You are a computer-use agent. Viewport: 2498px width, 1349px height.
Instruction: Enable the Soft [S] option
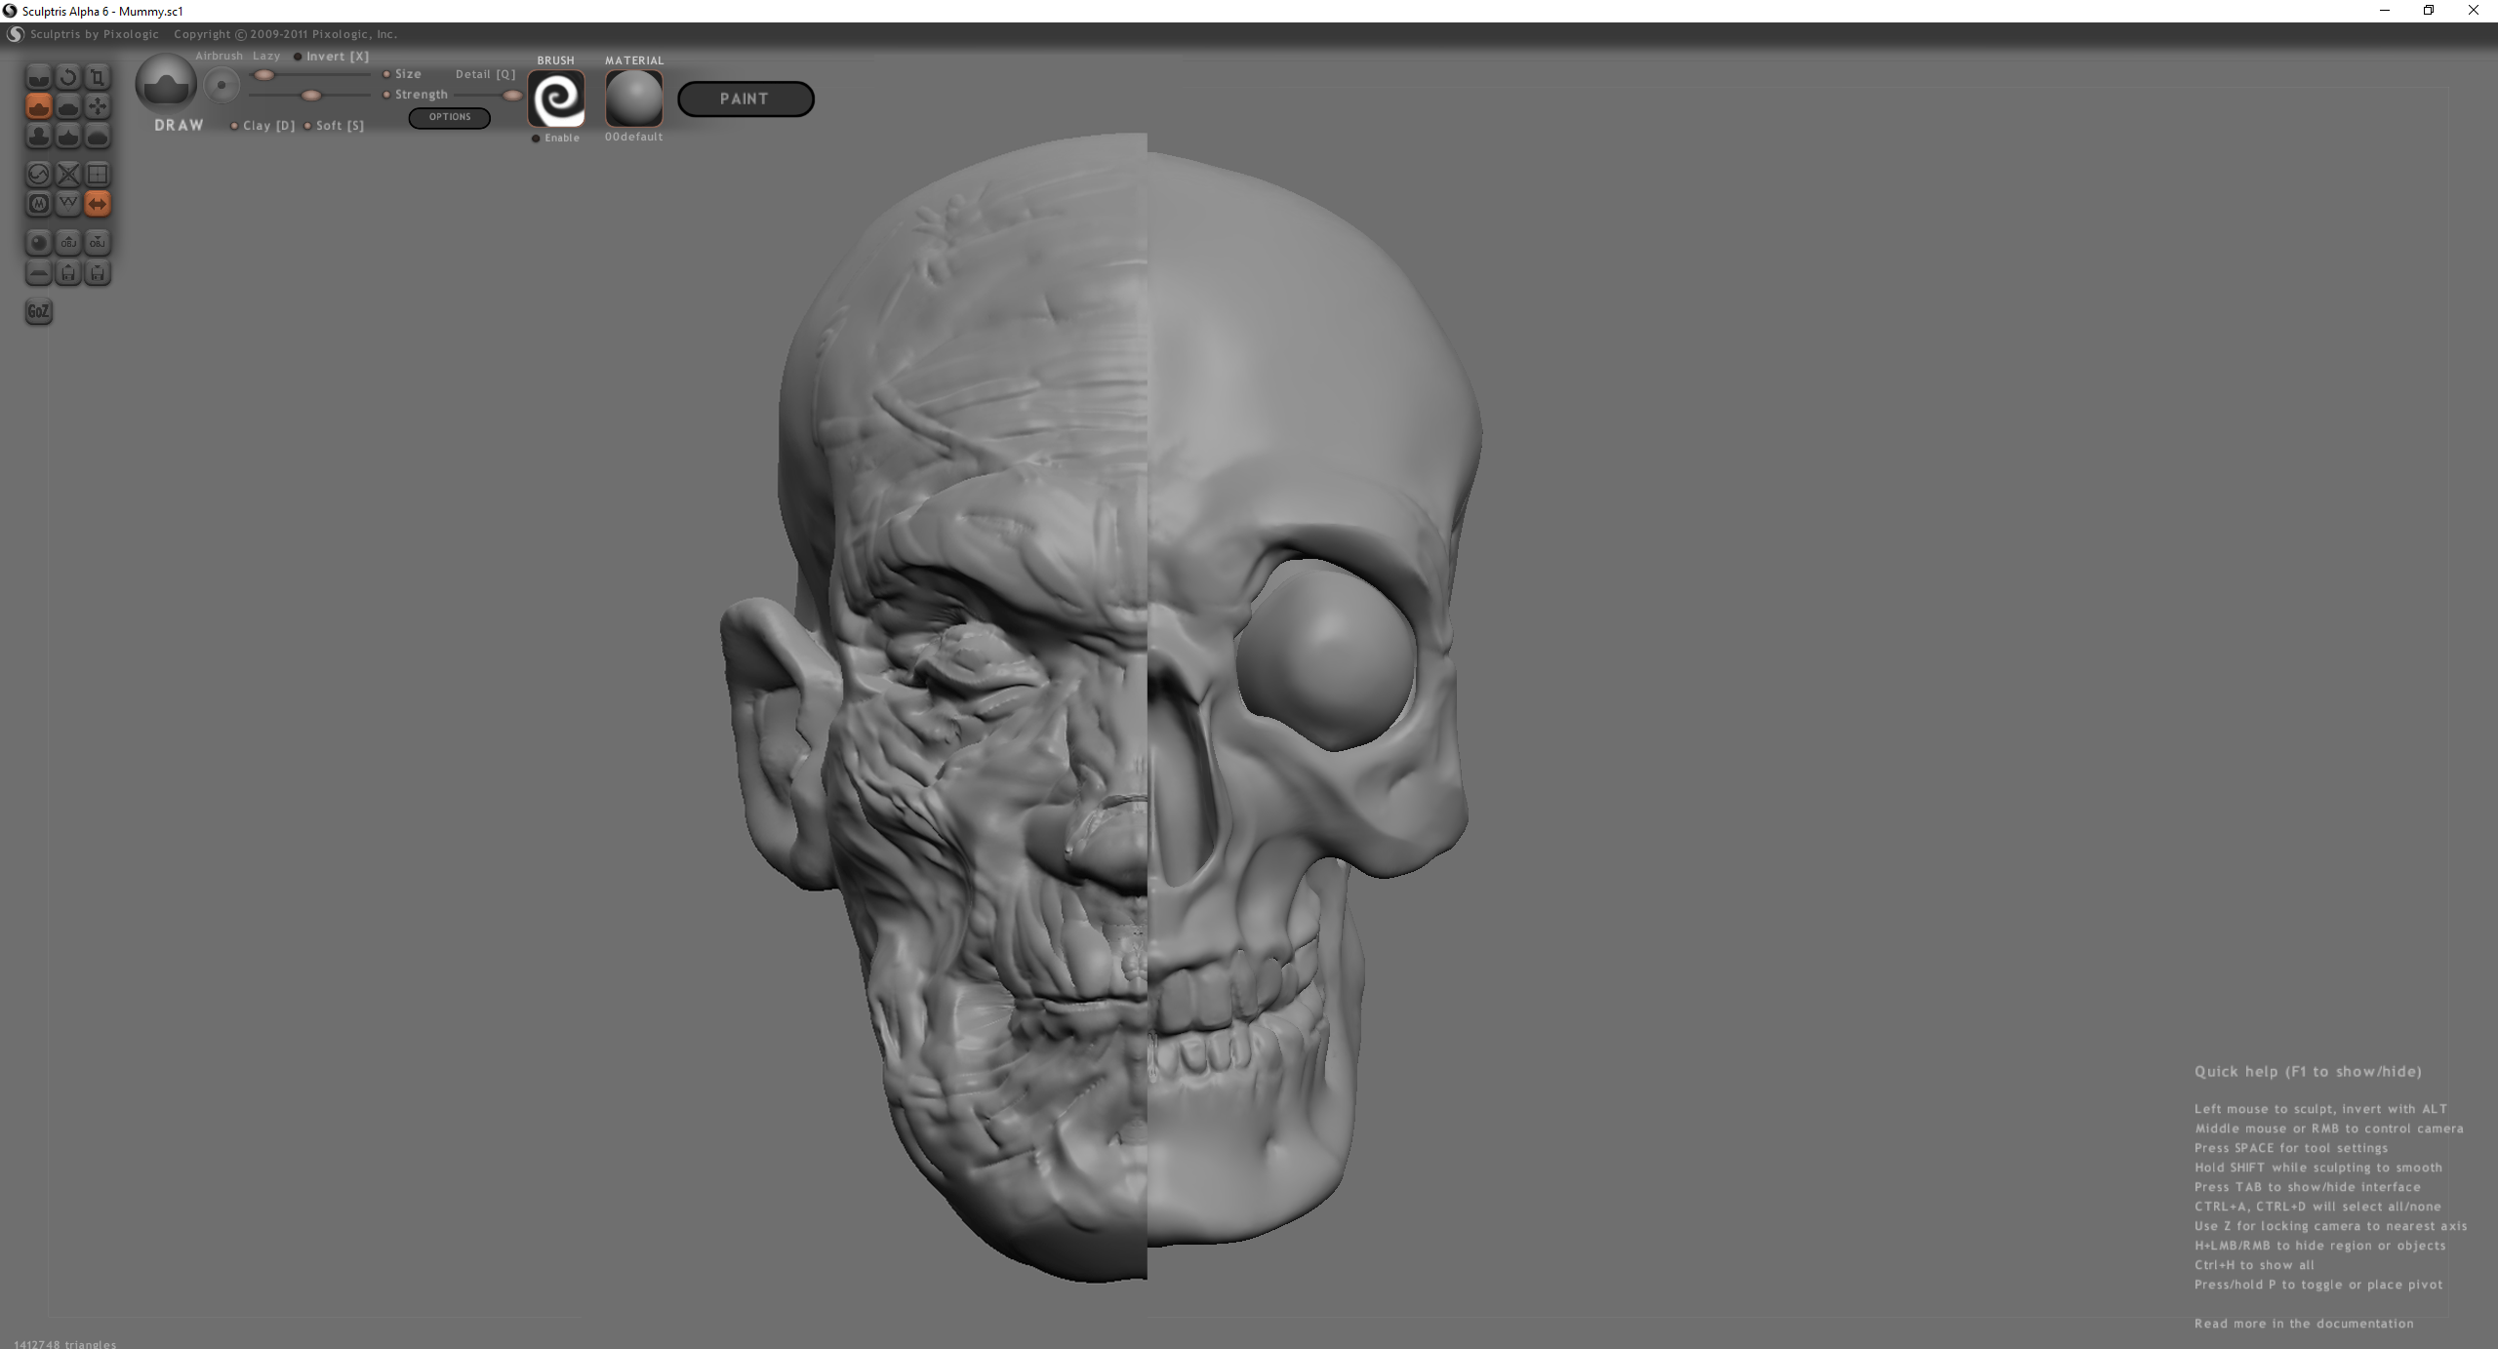[334, 126]
